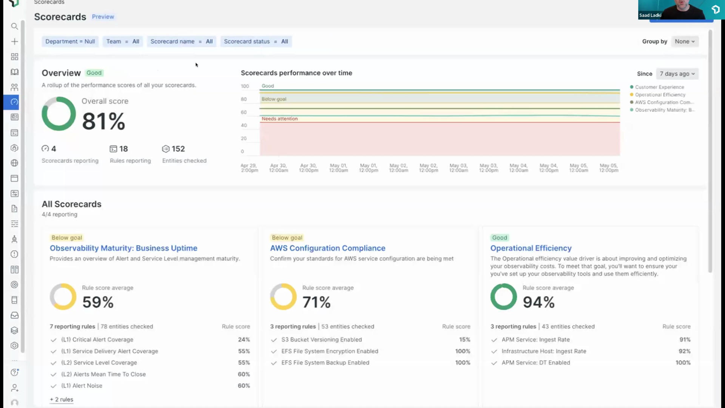Screen dimensions: 725x408
Task: Edit the Department = Null filter
Action: [x=70, y=42]
